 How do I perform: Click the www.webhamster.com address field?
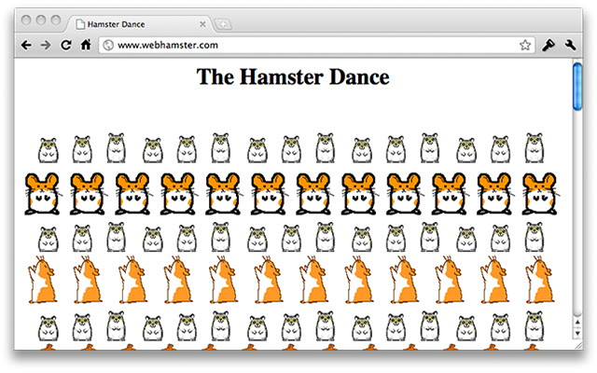[x=317, y=46]
